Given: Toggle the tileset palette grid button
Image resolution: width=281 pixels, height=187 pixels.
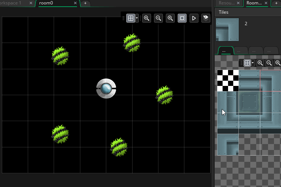Looking at the screenshot, I should [247, 63].
